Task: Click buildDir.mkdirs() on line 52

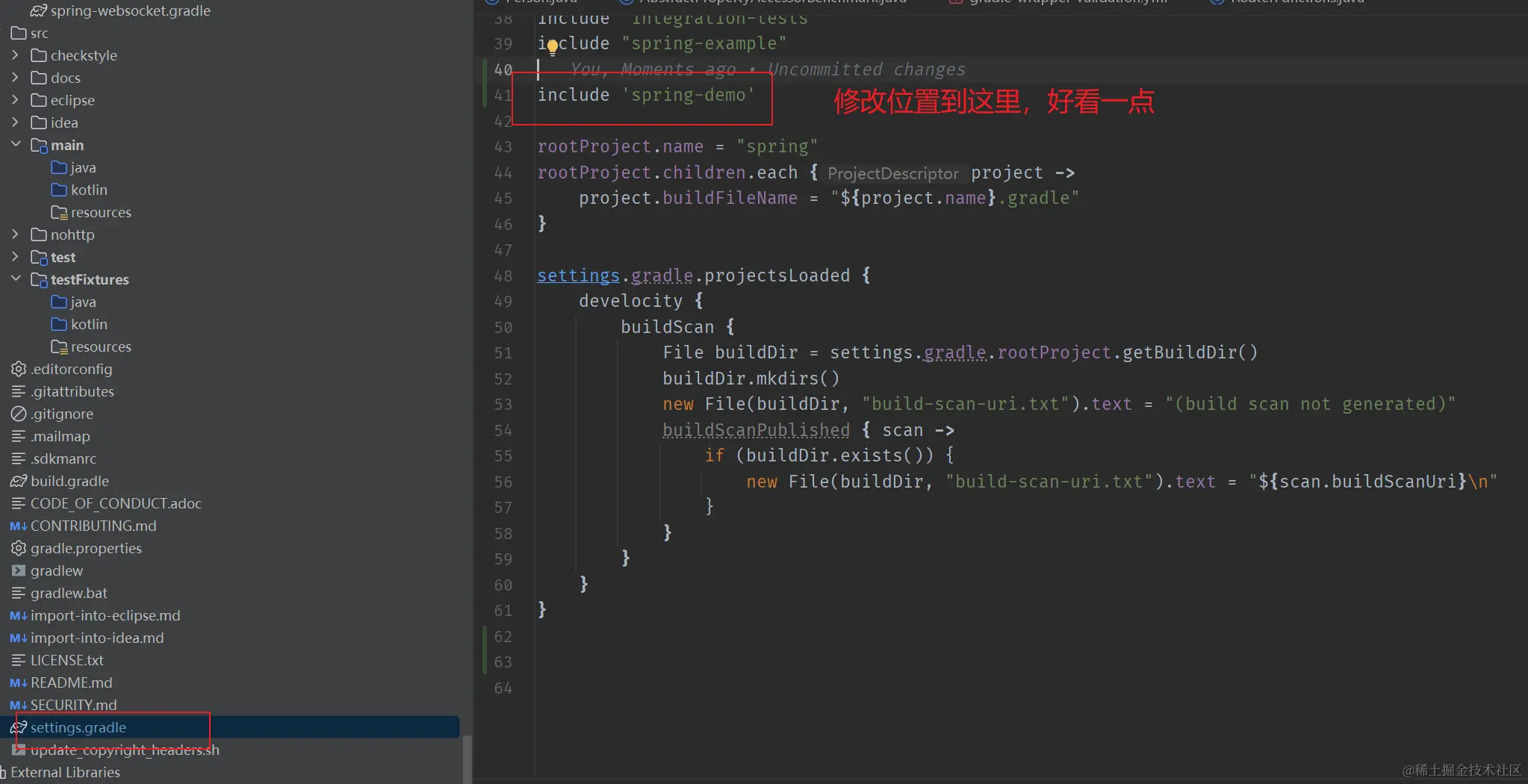Action: click(751, 379)
